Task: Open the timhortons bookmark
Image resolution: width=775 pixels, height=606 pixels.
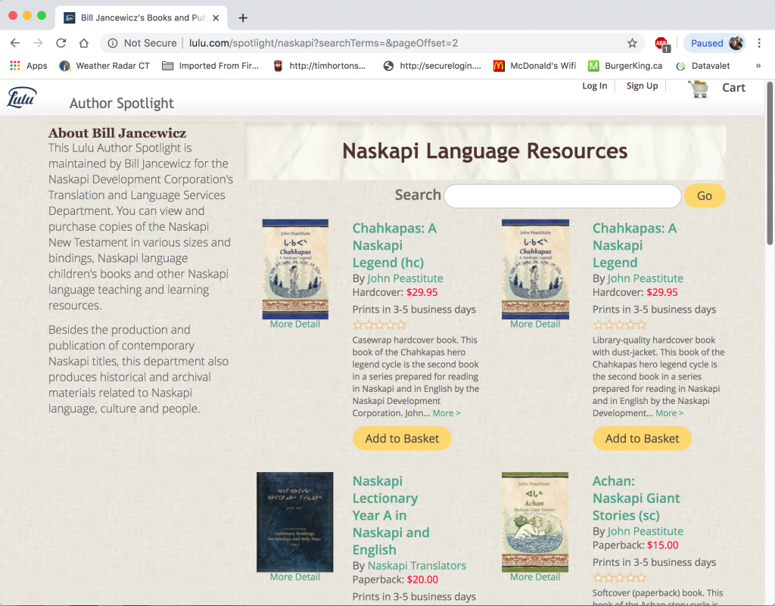Action: click(x=320, y=66)
